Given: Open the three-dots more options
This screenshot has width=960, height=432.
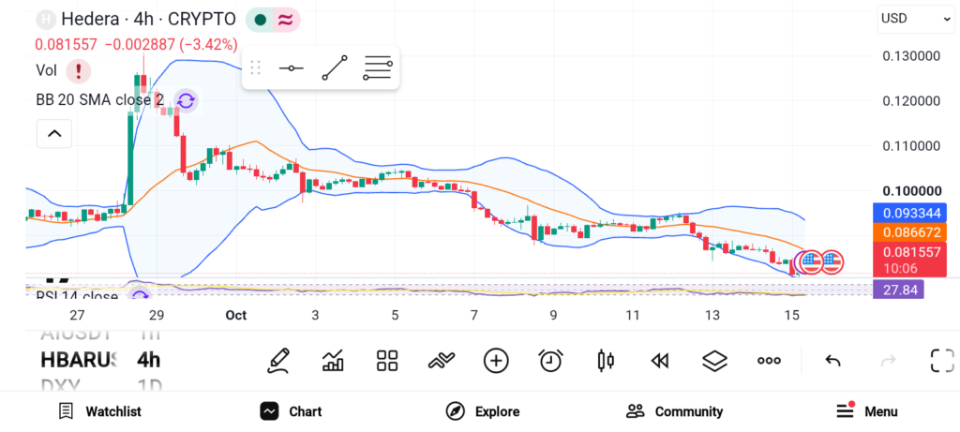Looking at the screenshot, I should (x=769, y=361).
